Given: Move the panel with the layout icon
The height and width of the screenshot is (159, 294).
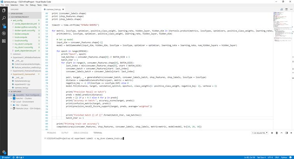Looking at the screenshot, I should pyautogui.click(x=286, y=133).
